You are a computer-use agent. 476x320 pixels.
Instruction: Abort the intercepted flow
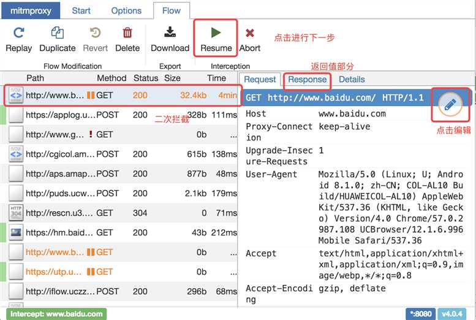coord(249,39)
